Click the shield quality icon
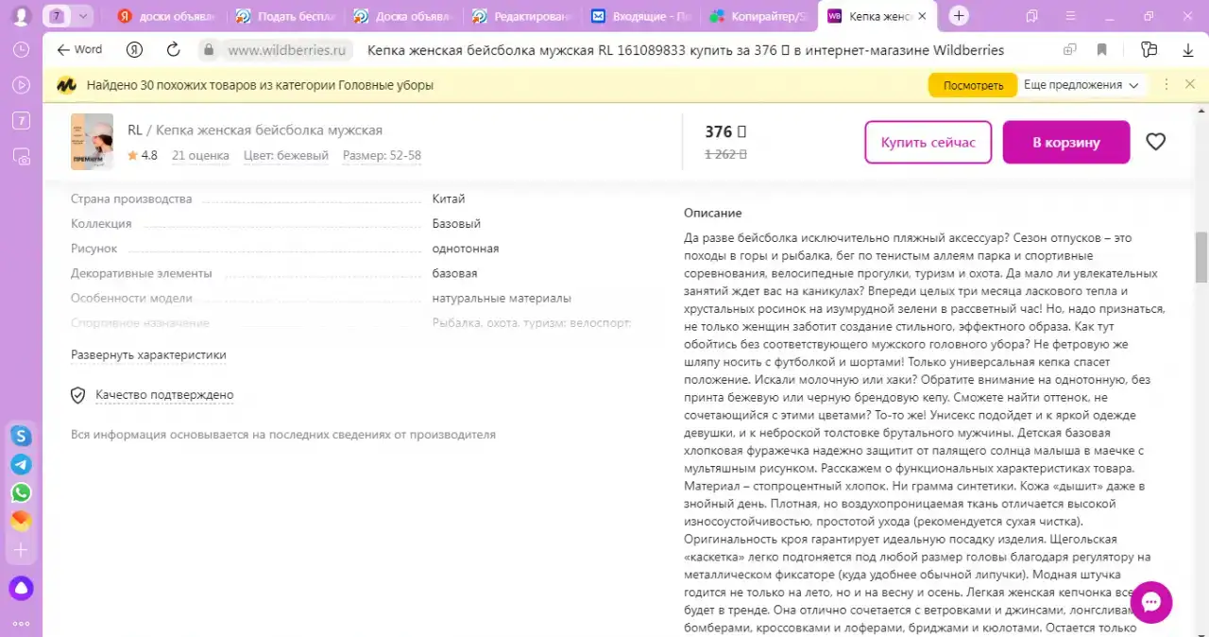 [x=78, y=395]
